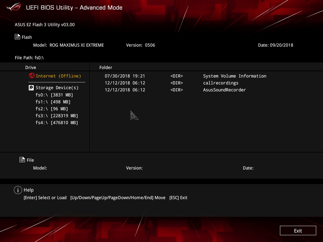Select drive fs2:\ [96 MB]

point(52,109)
